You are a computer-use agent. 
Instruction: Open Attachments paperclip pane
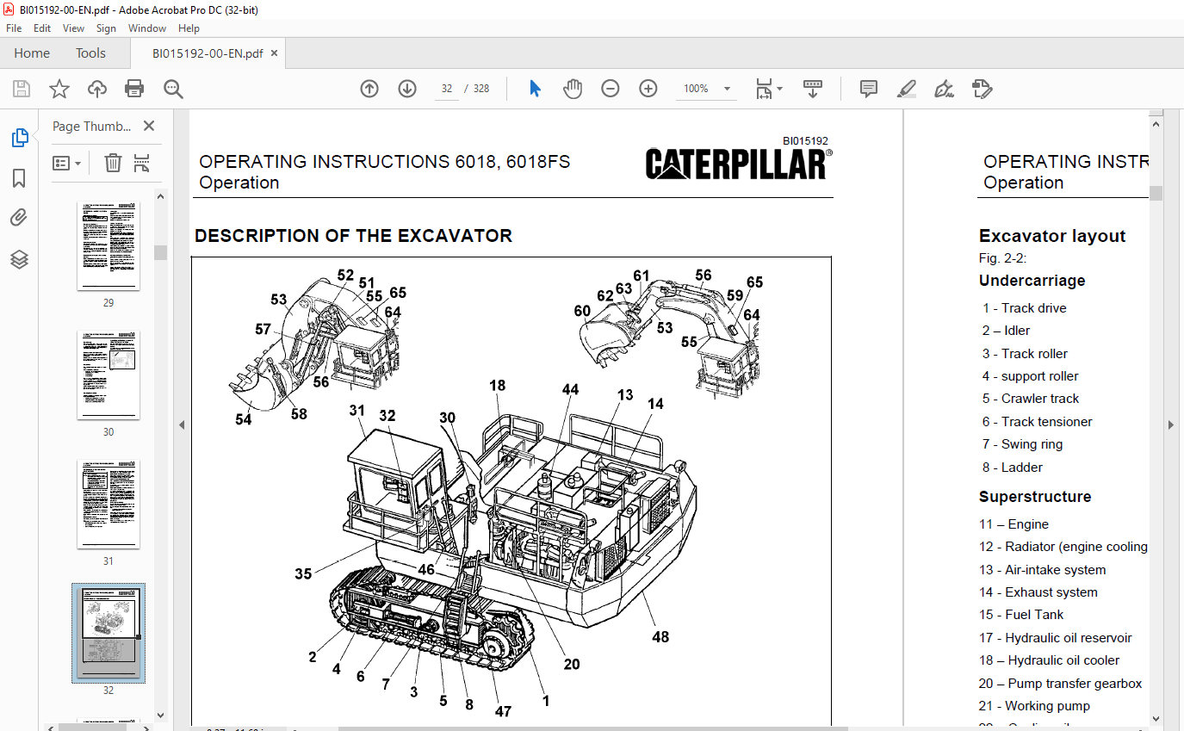point(19,218)
